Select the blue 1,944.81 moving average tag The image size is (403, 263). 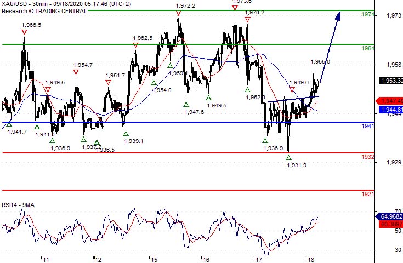click(x=391, y=110)
